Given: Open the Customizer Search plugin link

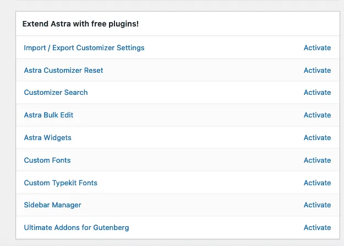Looking at the screenshot, I should click(56, 93).
